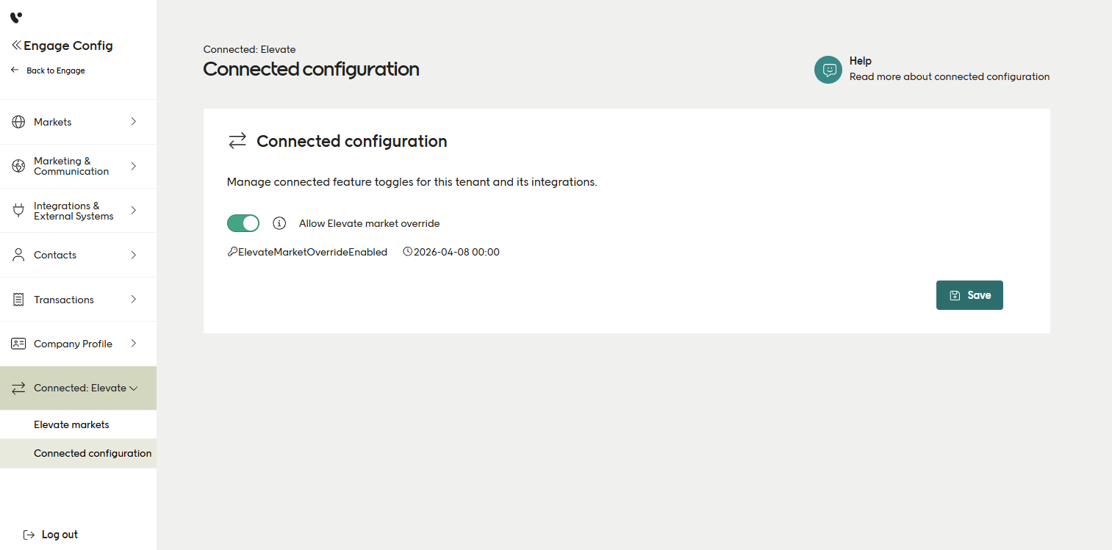Click the Contacts person icon

(18, 255)
